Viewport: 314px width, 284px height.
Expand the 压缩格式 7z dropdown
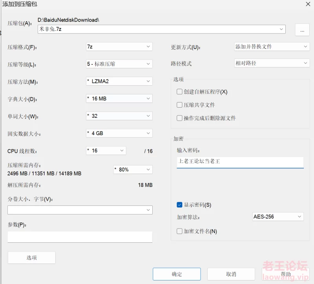pyautogui.click(x=119, y=47)
